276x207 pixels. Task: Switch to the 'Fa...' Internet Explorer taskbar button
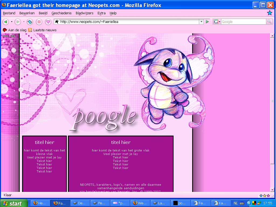[x=201, y=203]
